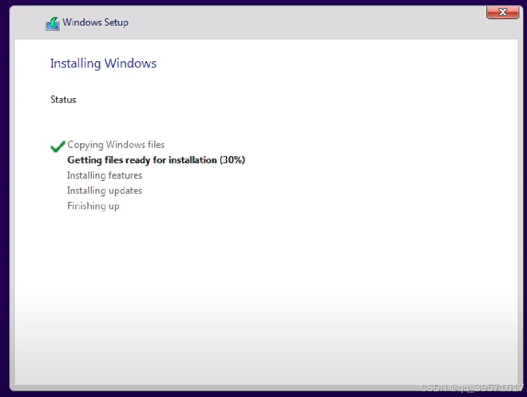This screenshot has width=527, height=397.
Task: Click the Windows Setup title bar icon
Action: [x=53, y=23]
